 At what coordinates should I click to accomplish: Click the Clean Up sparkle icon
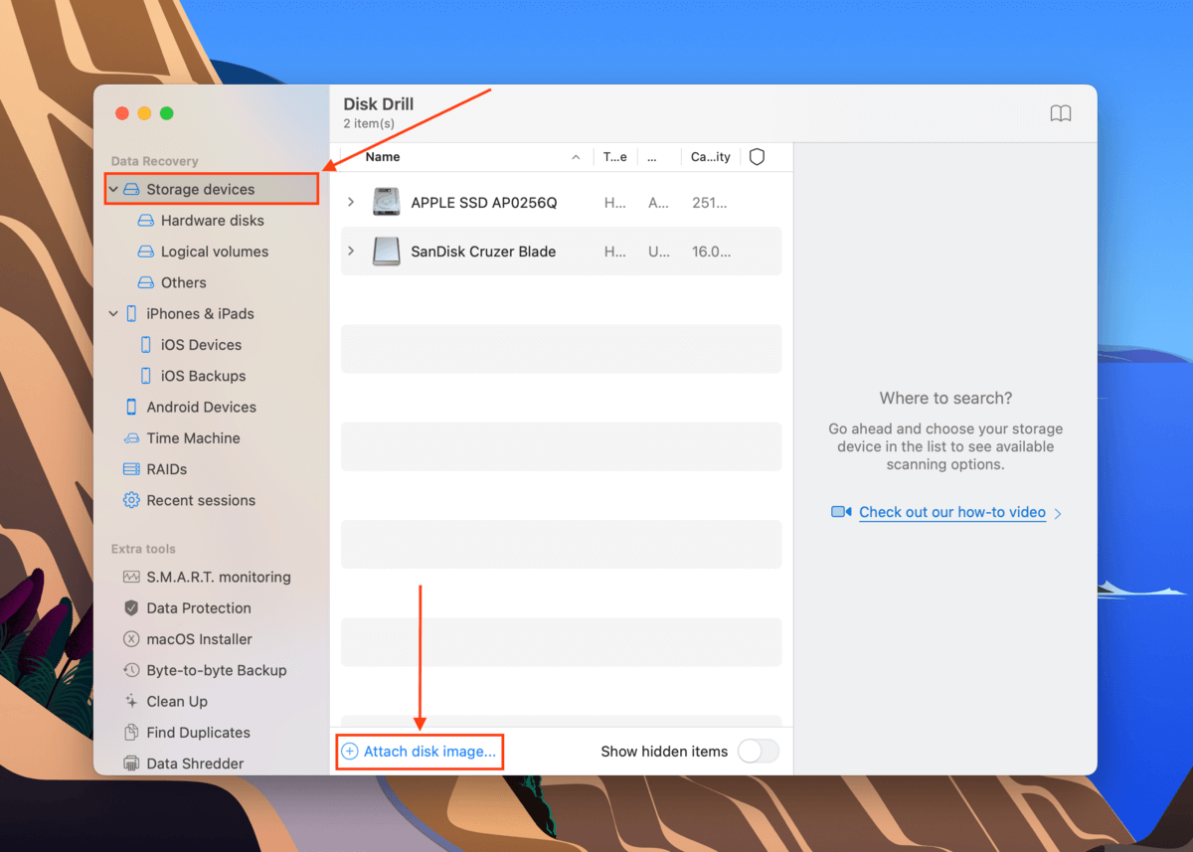pyautogui.click(x=131, y=701)
